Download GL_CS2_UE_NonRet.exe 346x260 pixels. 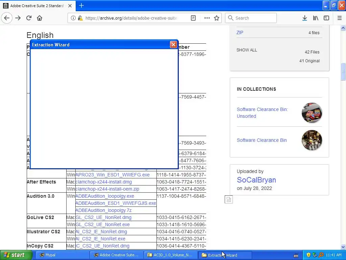click(103, 224)
